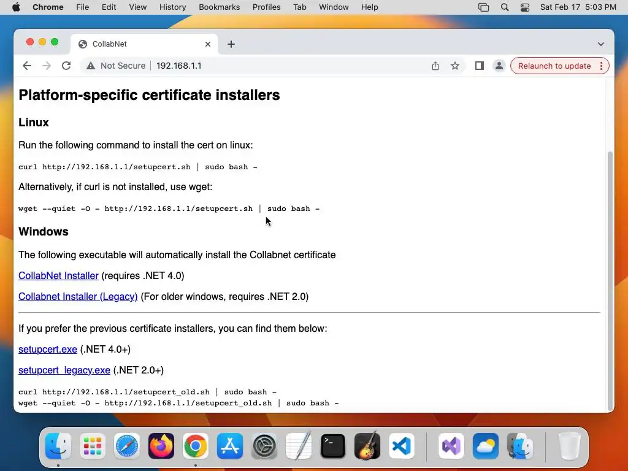Click the page vertical scrollbar
The image size is (628, 471).
(x=610, y=280)
